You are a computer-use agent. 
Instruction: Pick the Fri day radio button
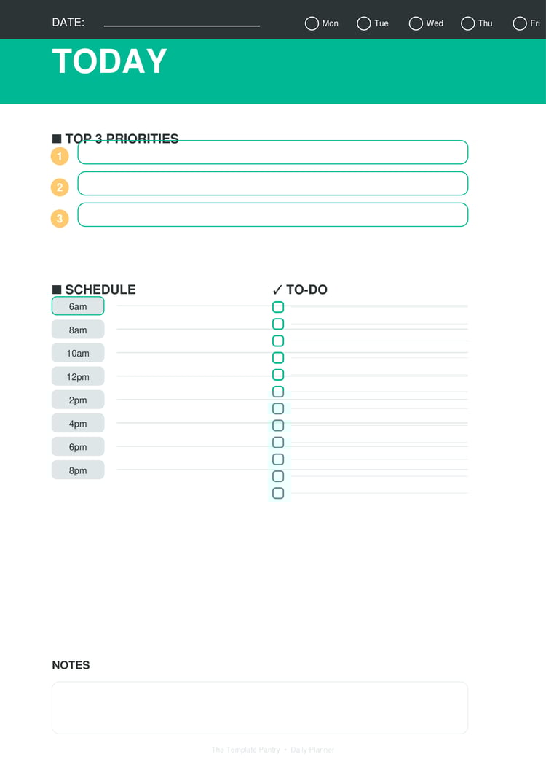[520, 23]
